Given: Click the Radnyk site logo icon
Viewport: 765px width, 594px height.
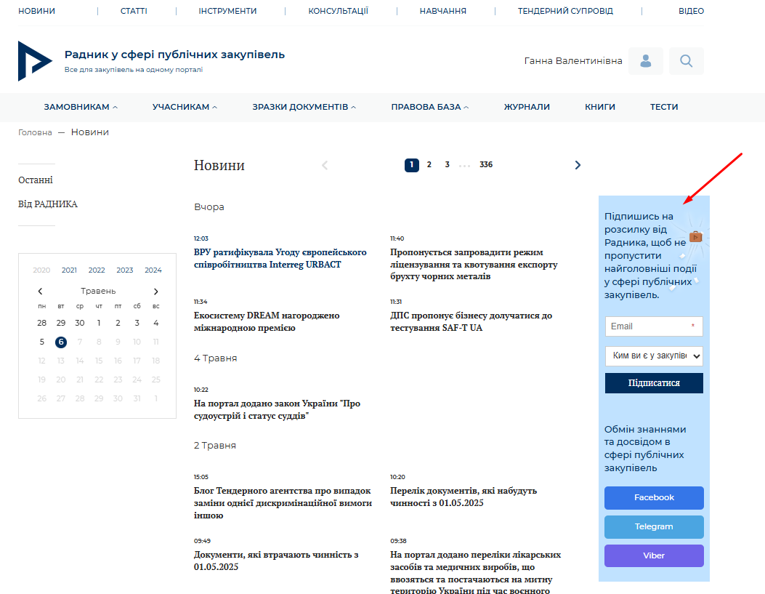Looking at the screenshot, I should pyautogui.click(x=35, y=61).
